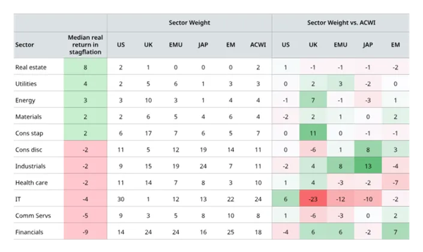The height and width of the screenshot is (252, 423).
Task: Select the Cons disc row label
Action: pos(28,149)
